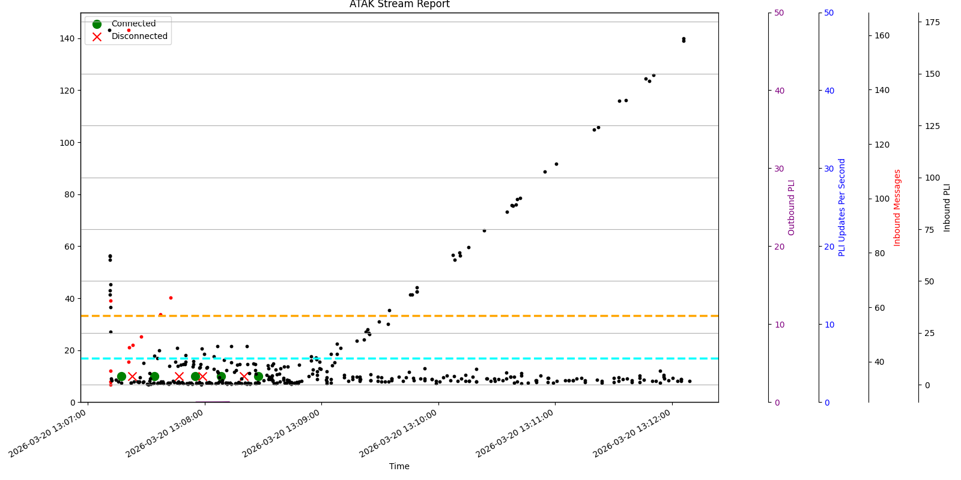Image resolution: width=961 pixels, height=480 pixels.
Task: Pick the highest black data point near 140
Action: pos(684,39)
